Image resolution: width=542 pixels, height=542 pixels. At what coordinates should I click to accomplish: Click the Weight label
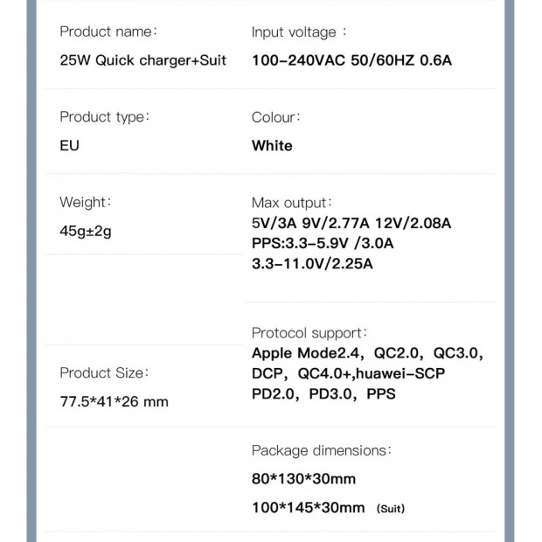click(86, 203)
